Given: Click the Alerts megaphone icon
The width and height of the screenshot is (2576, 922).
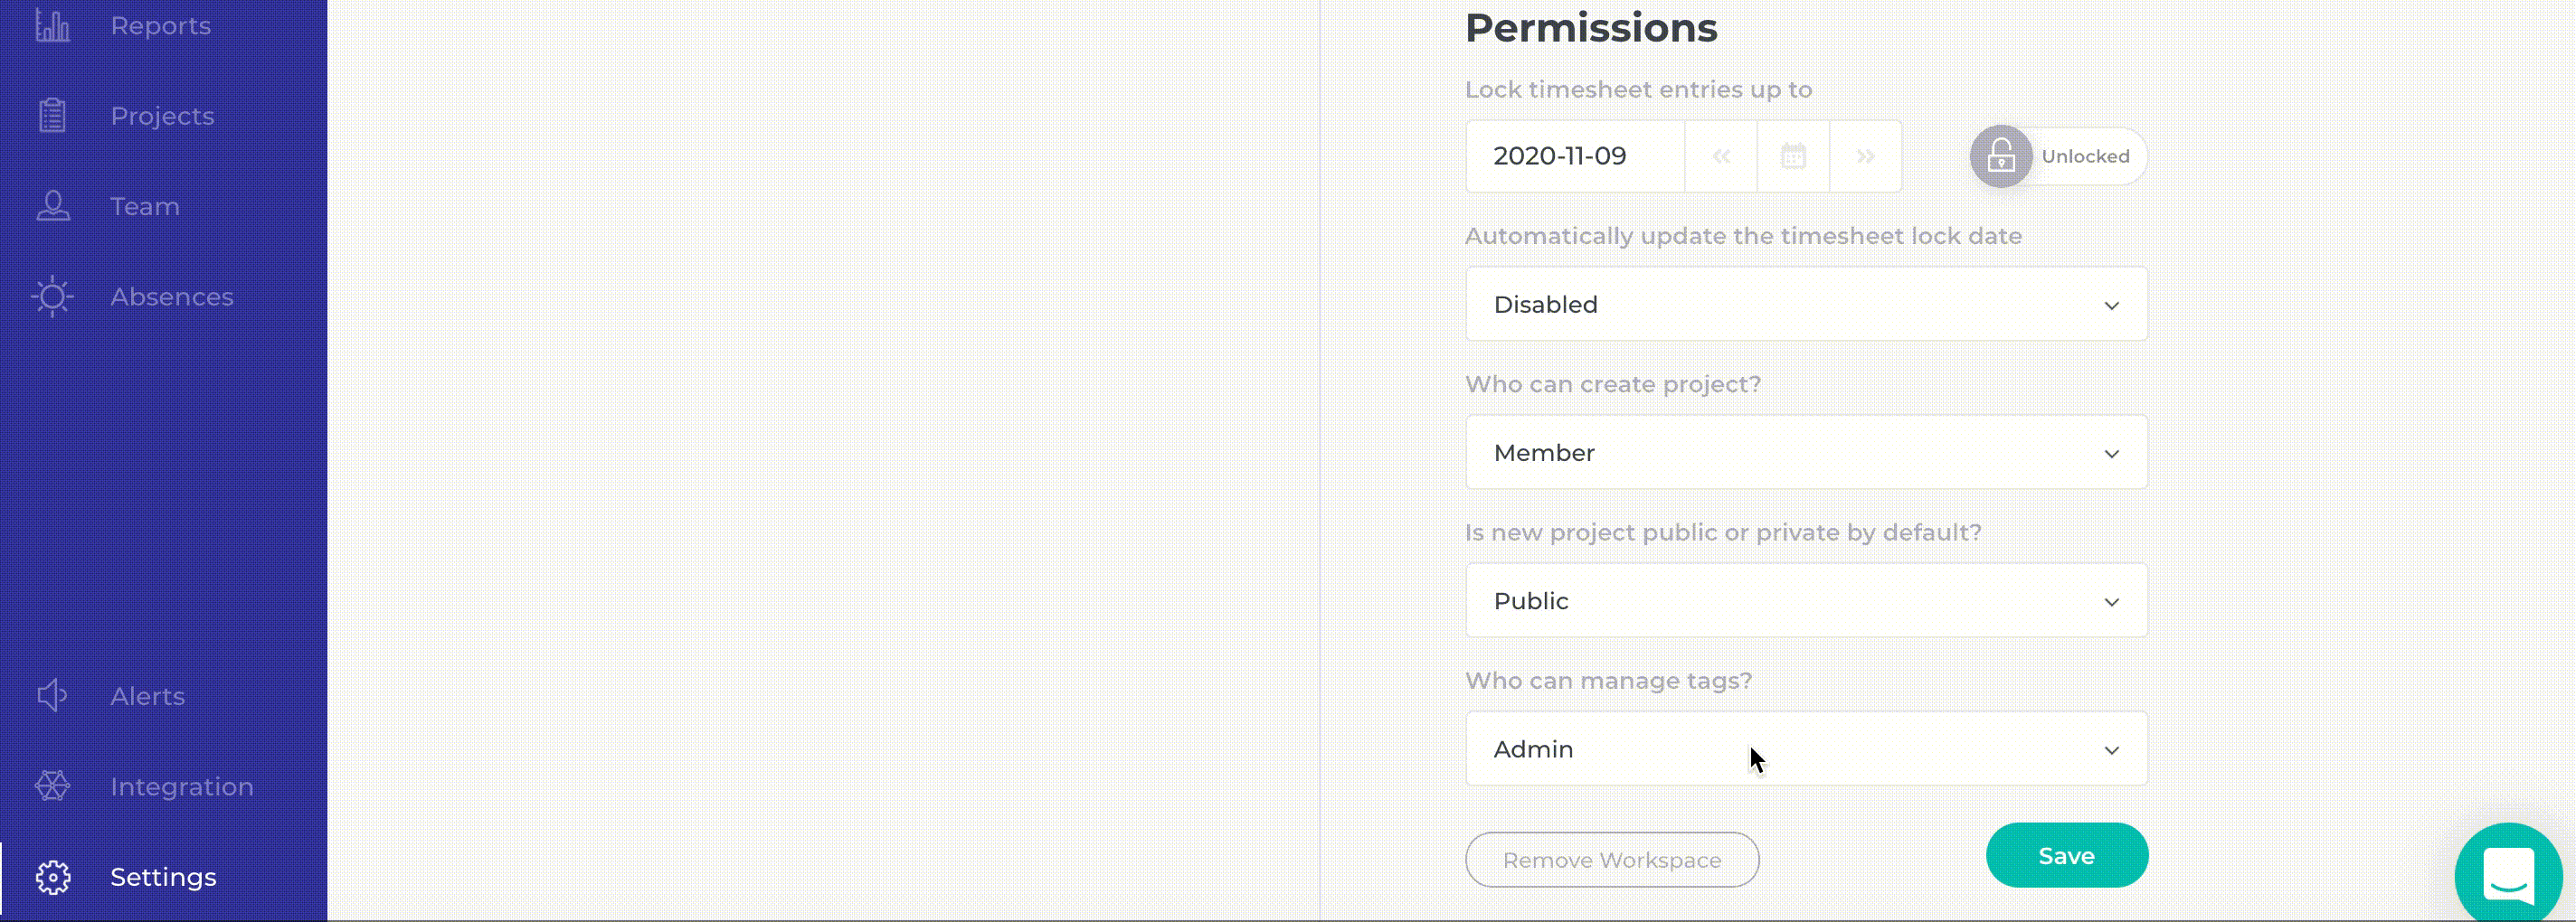Looking at the screenshot, I should point(52,696).
